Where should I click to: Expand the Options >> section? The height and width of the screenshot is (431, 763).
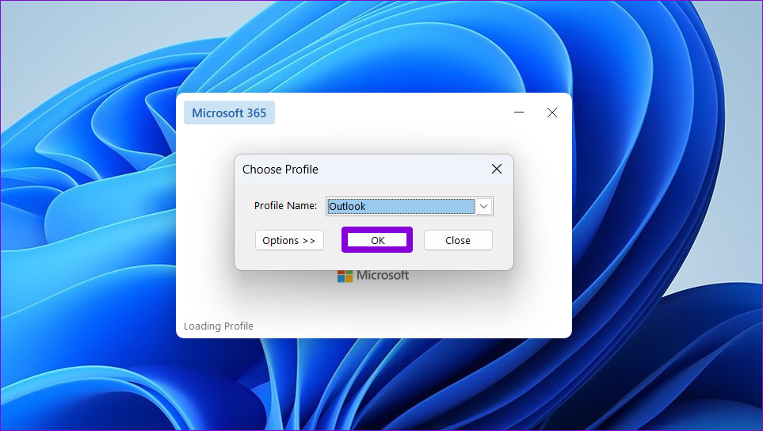coord(289,240)
